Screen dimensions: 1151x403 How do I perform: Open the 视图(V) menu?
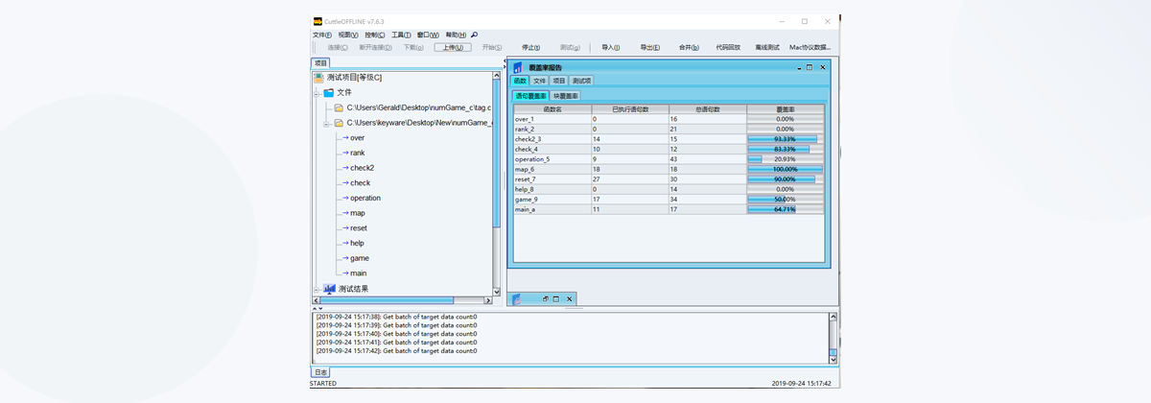click(x=348, y=35)
